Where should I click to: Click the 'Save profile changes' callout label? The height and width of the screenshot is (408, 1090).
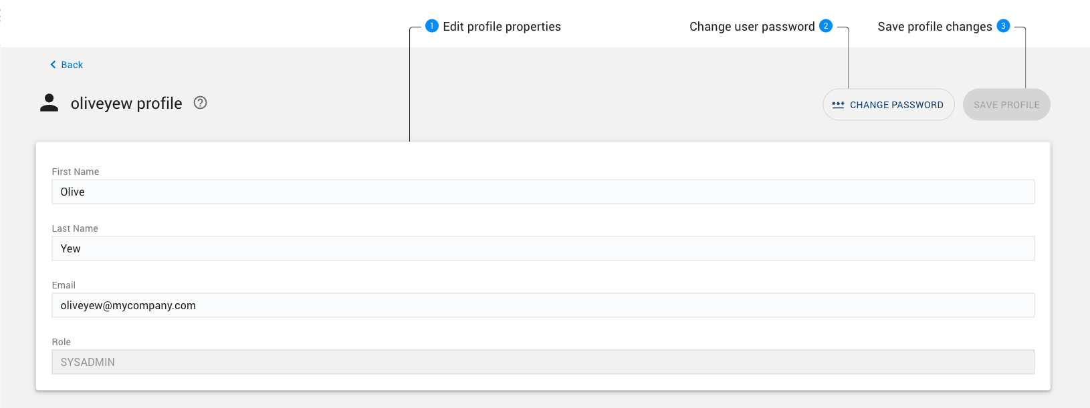(x=934, y=27)
